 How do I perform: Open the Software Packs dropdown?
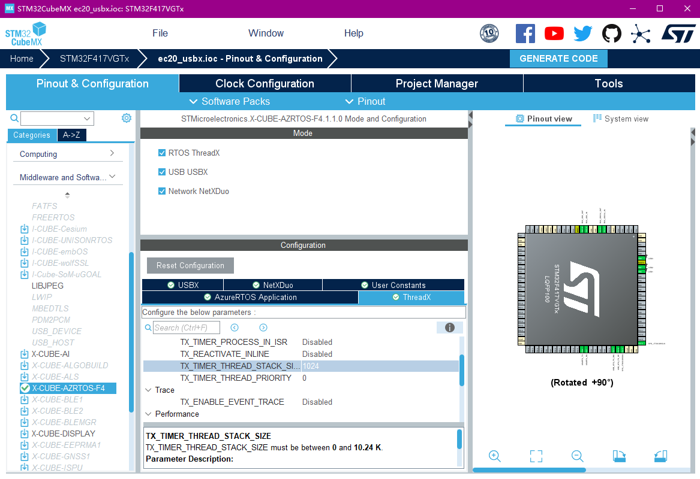(230, 102)
